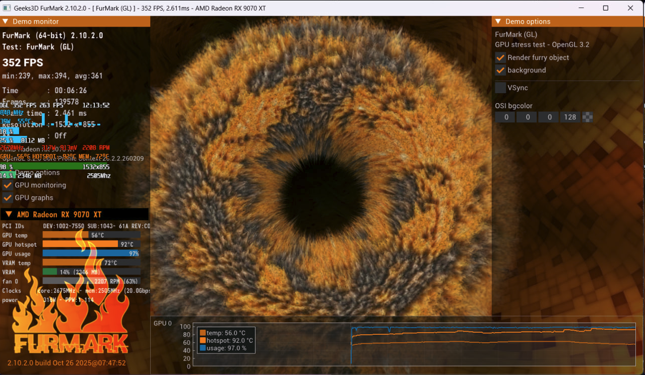Click the OSI bgcolor green value field
The height and width of the screenshot is (375, 645).
coord(527,117)
